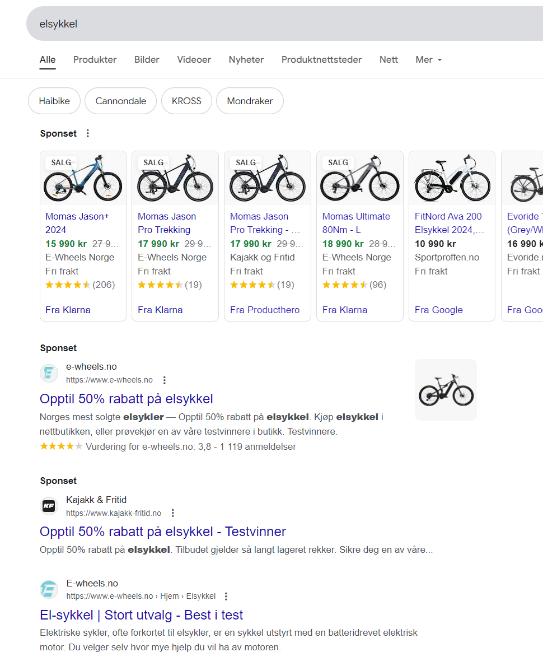543x666 pixels.
Task: Choose the KROSS brand chip
Action: [x=186, y=101]
